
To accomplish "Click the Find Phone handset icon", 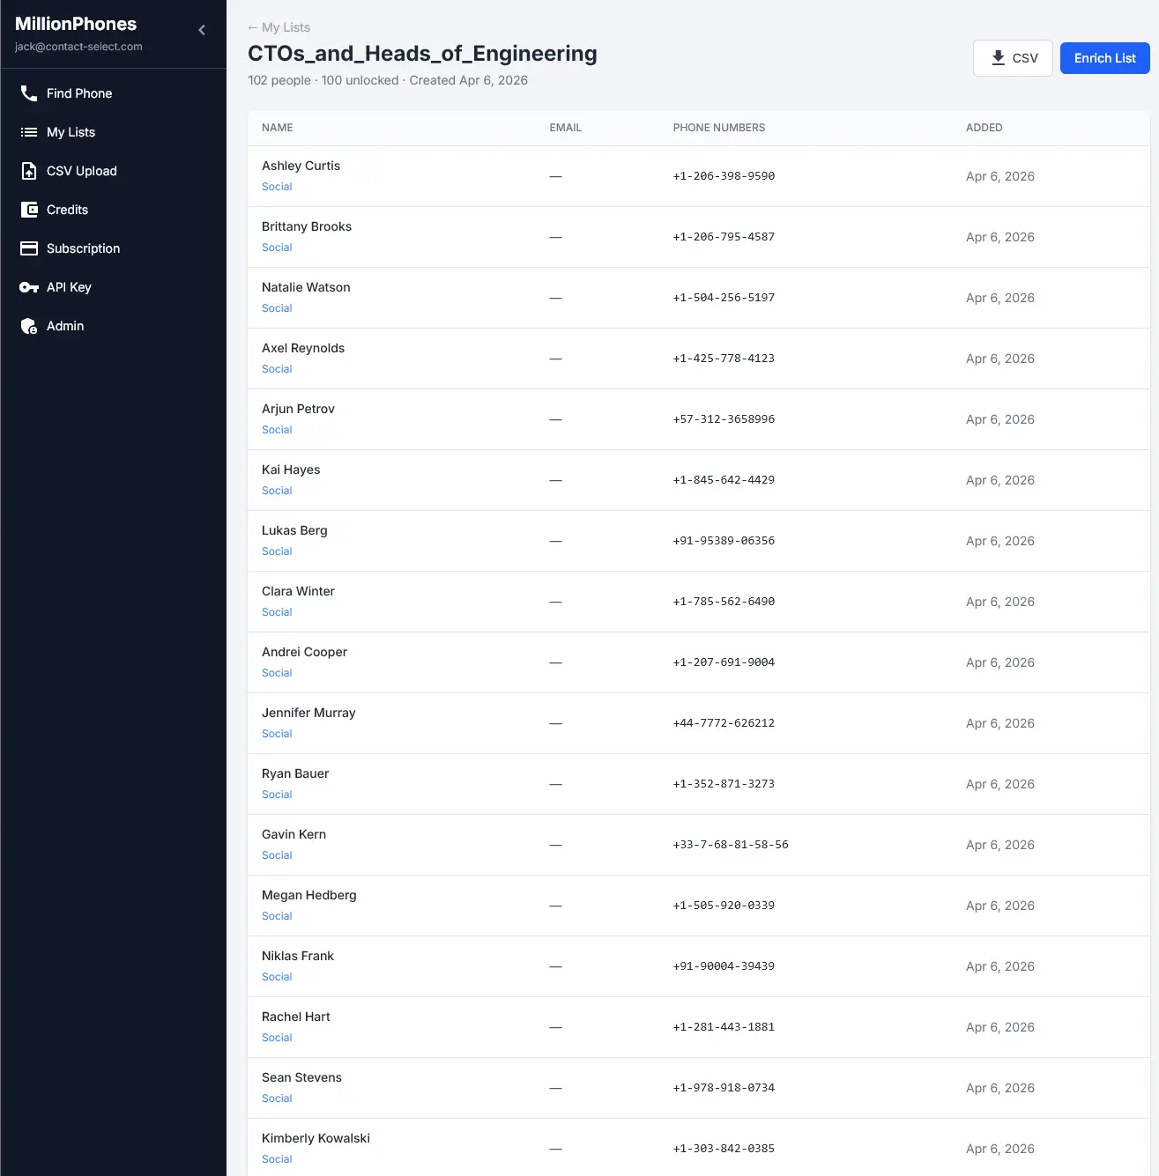I will click(x=29, y=93).
